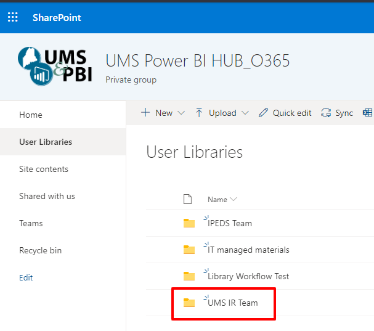The image size is (374, 331).
Task: Open the UMS IR Team folder name
Action: [x=232, y=303]
